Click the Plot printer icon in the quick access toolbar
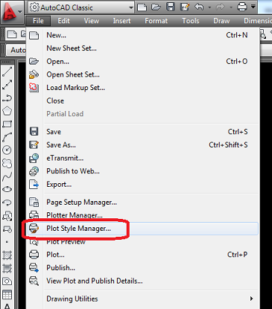 click(x=242, y=7)
